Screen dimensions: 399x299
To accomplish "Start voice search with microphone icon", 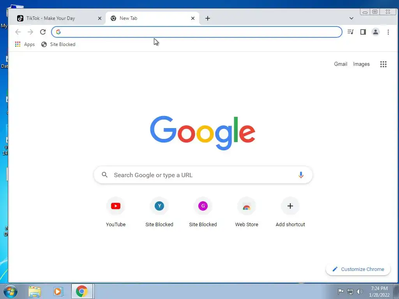I will pyautogui.click(x=301, y=175).
